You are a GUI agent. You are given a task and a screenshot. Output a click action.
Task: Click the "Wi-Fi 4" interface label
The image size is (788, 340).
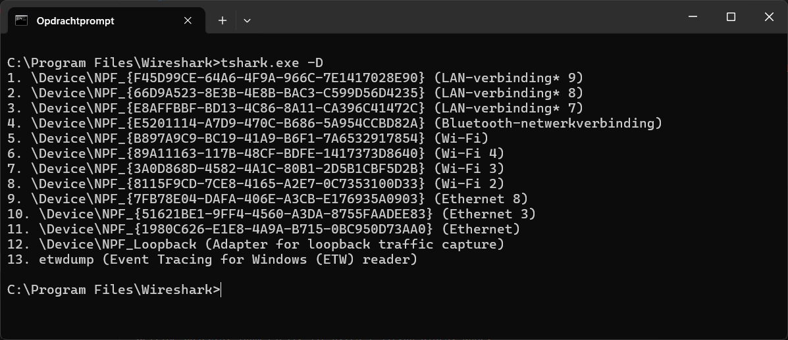469,154
